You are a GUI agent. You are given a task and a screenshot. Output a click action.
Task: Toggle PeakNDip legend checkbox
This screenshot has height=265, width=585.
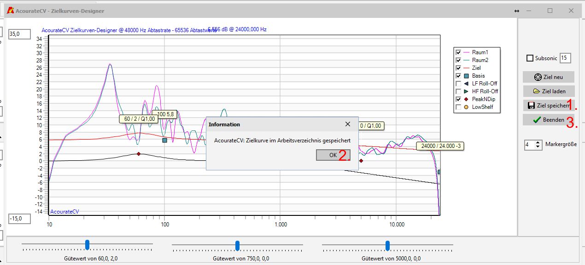(x=458, y=99)
